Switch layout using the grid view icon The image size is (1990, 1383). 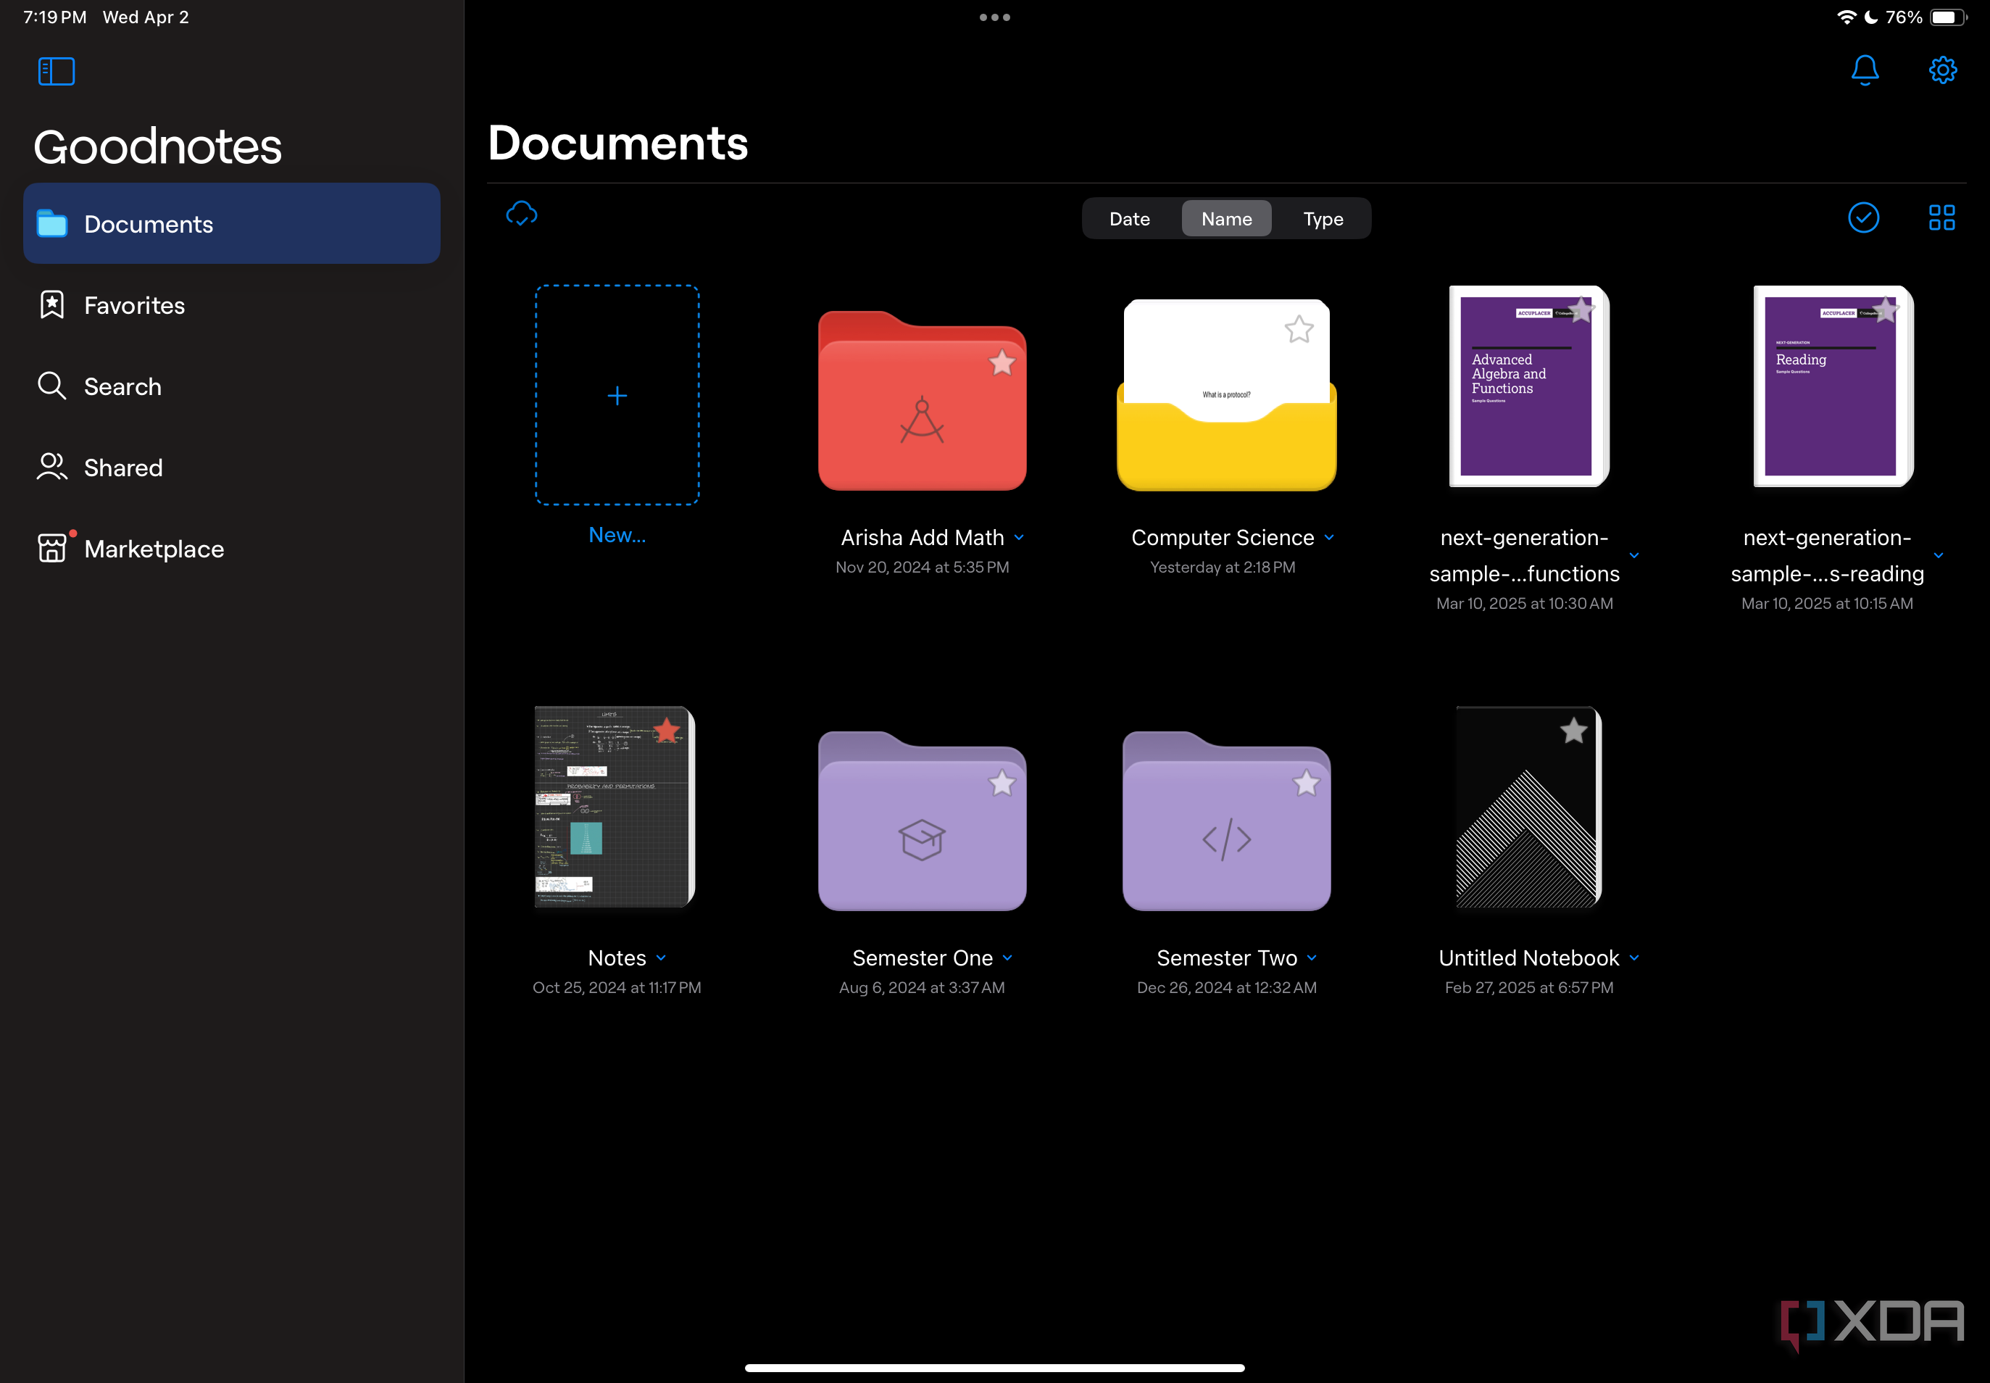coord(1941,217)
